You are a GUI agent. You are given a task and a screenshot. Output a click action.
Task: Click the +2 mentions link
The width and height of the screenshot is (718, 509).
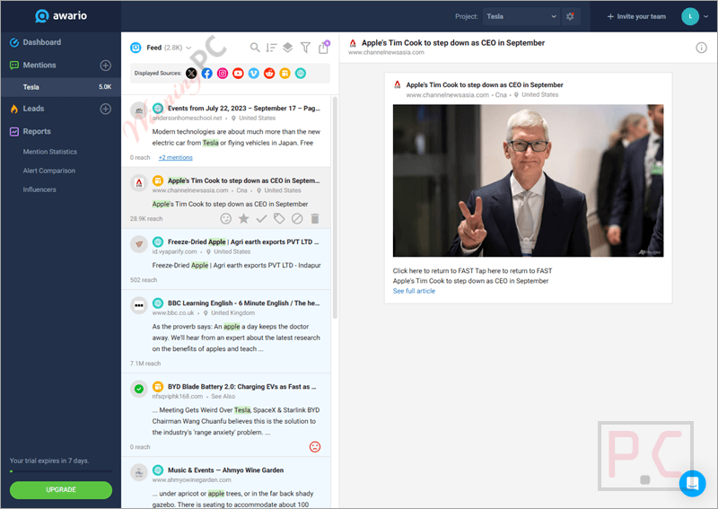point(175,158)
